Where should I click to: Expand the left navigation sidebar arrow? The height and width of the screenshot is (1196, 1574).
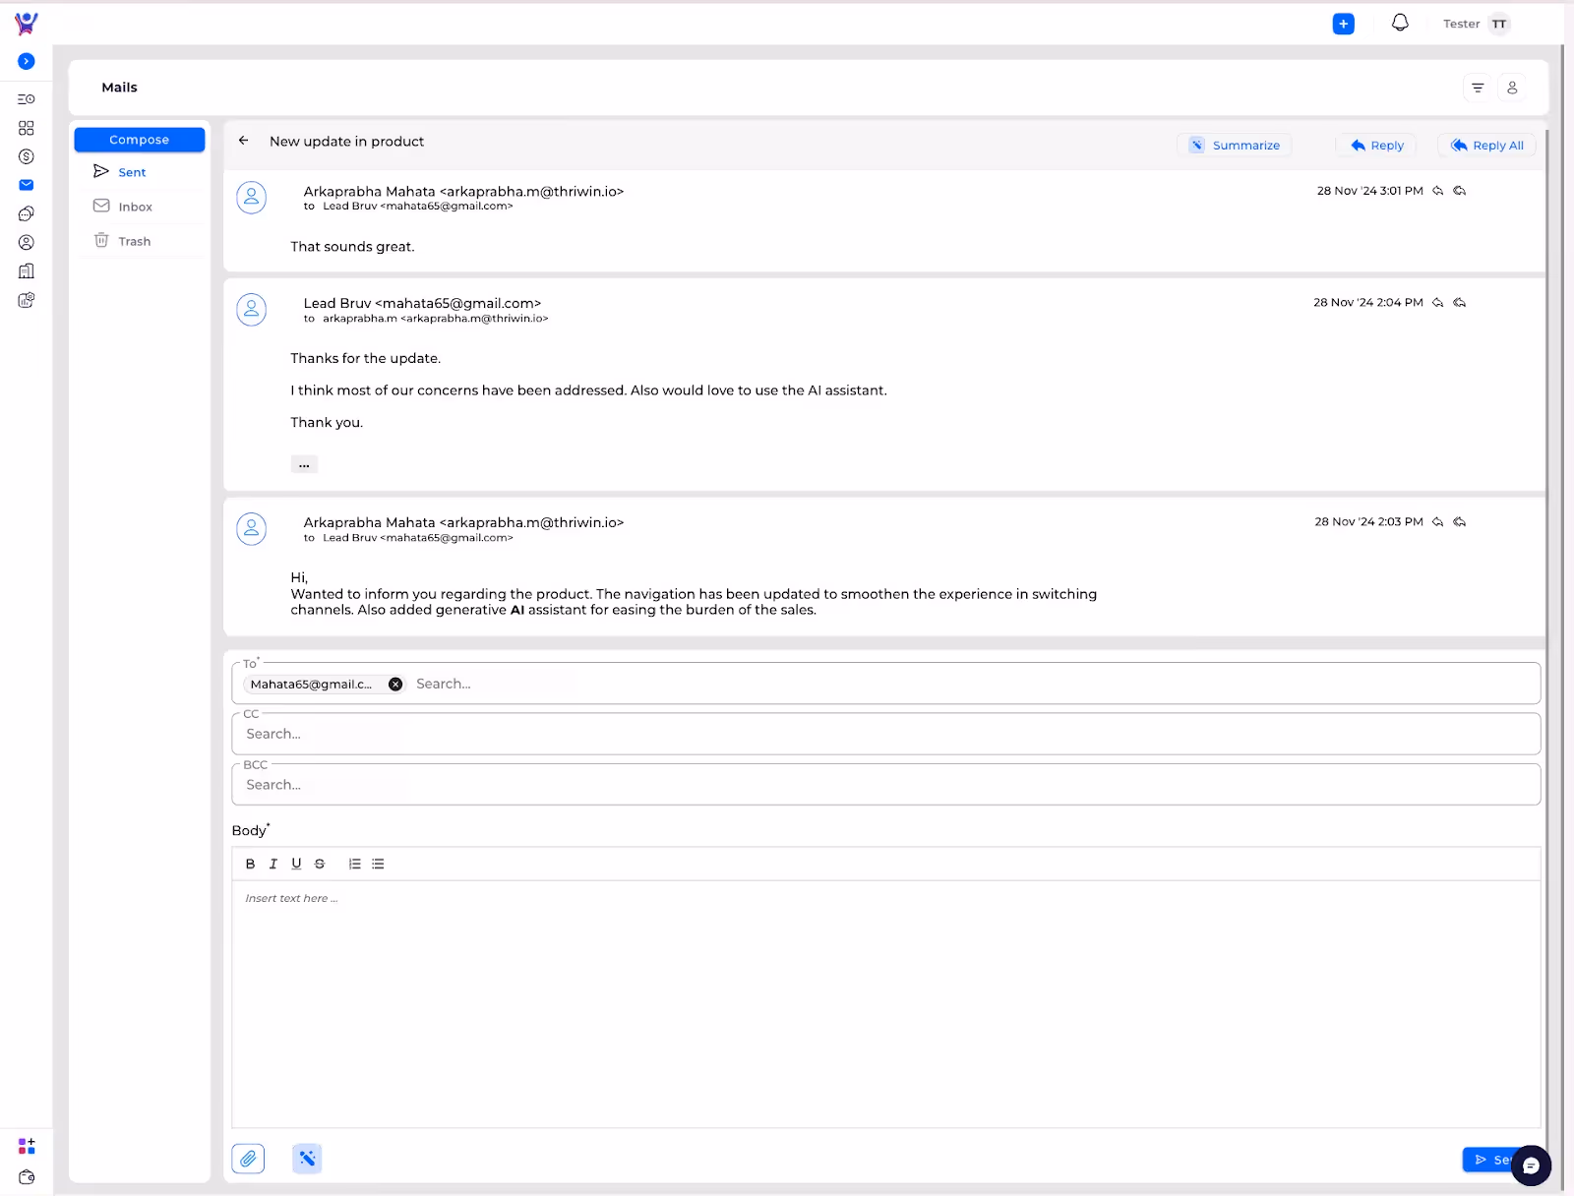27,61
